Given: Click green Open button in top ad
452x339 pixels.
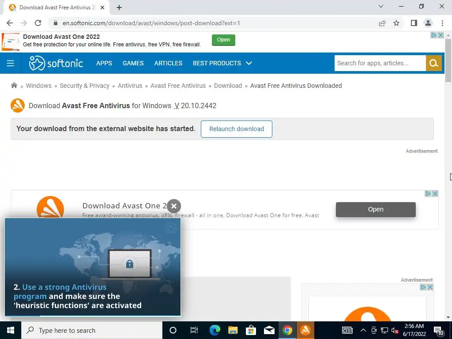Looking at the screenshot, I should [223, 40].
